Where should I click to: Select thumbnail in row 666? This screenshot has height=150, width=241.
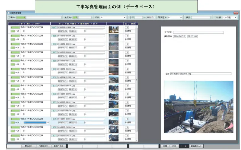[113, 46]
